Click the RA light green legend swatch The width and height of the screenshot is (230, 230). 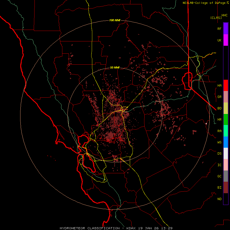(x=226, y=131)
